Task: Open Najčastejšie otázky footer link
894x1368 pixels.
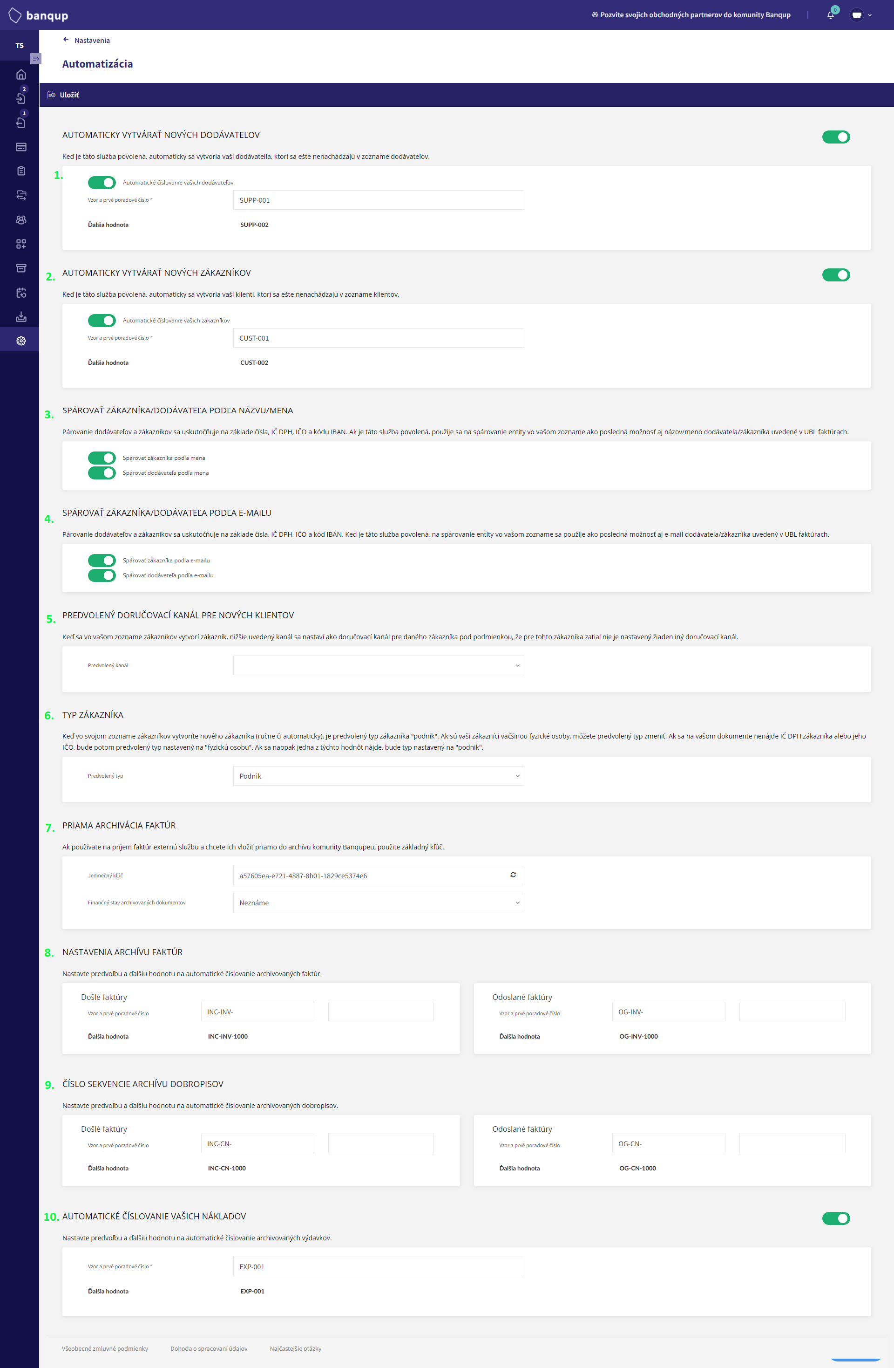Action: tap(296, 1348)
